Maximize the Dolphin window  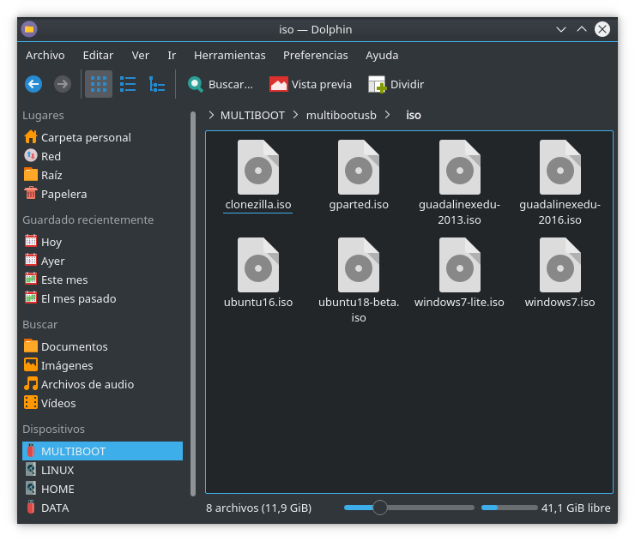(x=582, y=29)
